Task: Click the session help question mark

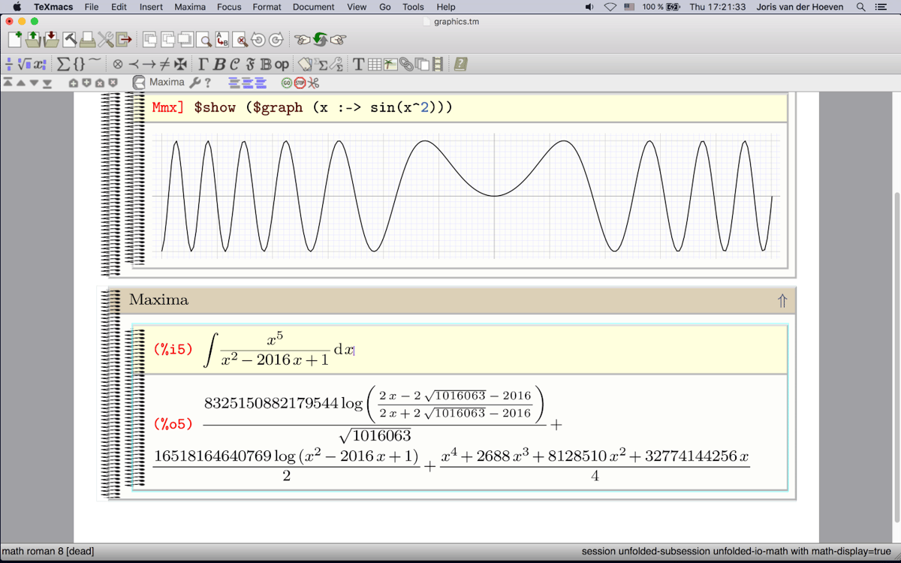Action: coord(208,83)
